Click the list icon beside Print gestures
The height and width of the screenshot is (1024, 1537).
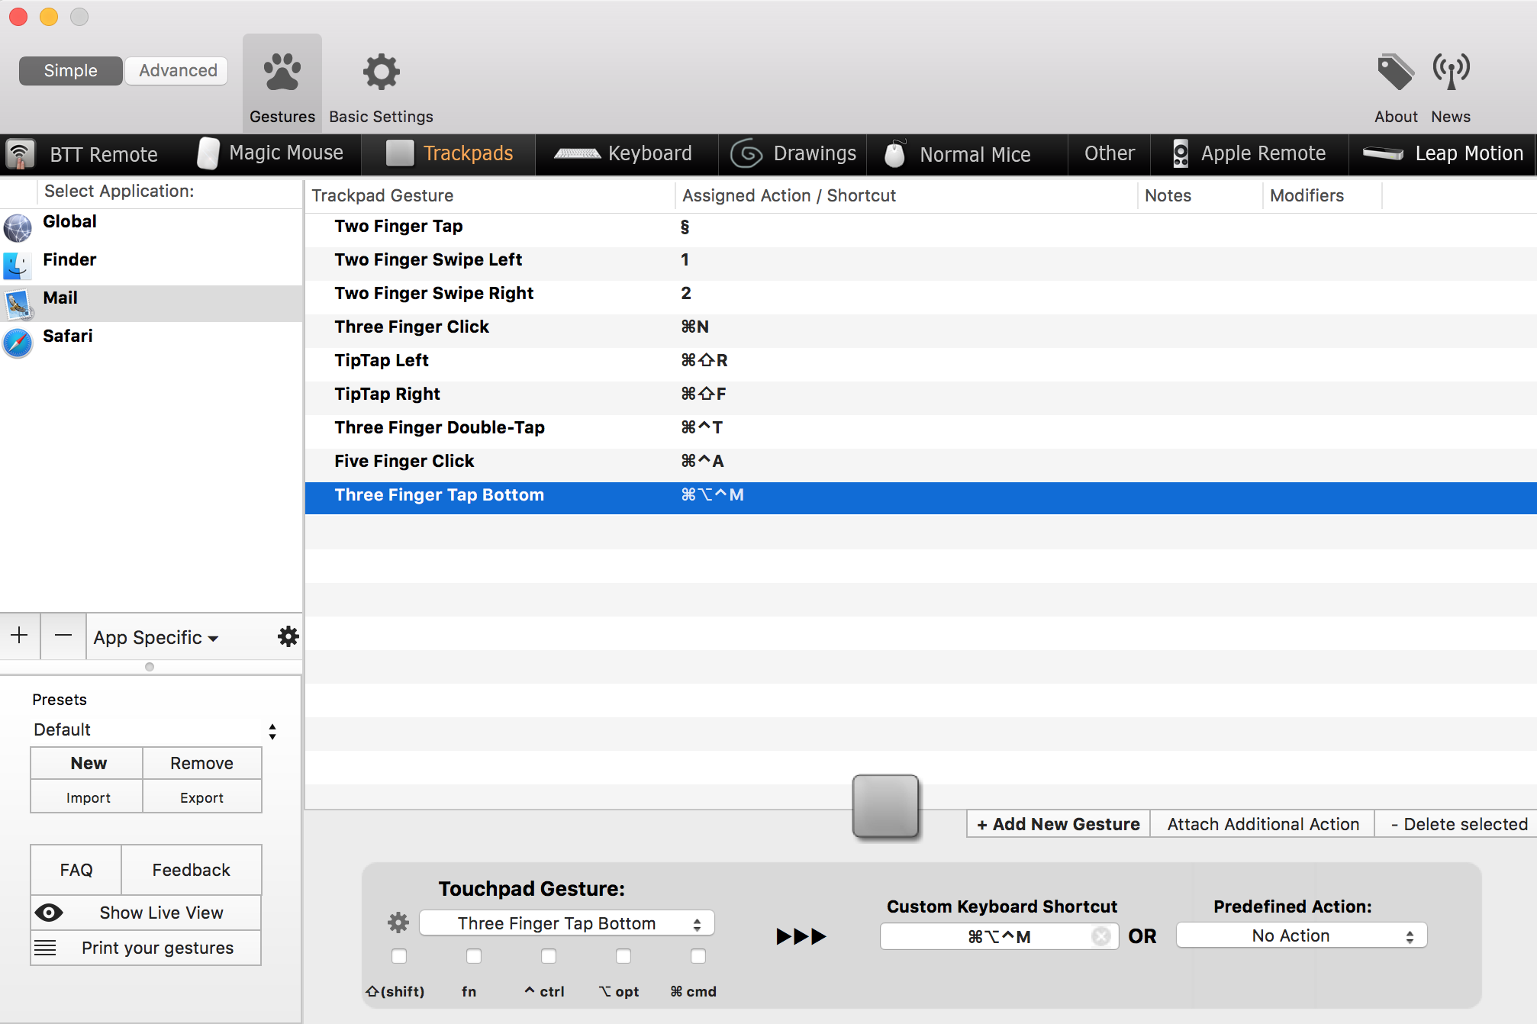45,948
